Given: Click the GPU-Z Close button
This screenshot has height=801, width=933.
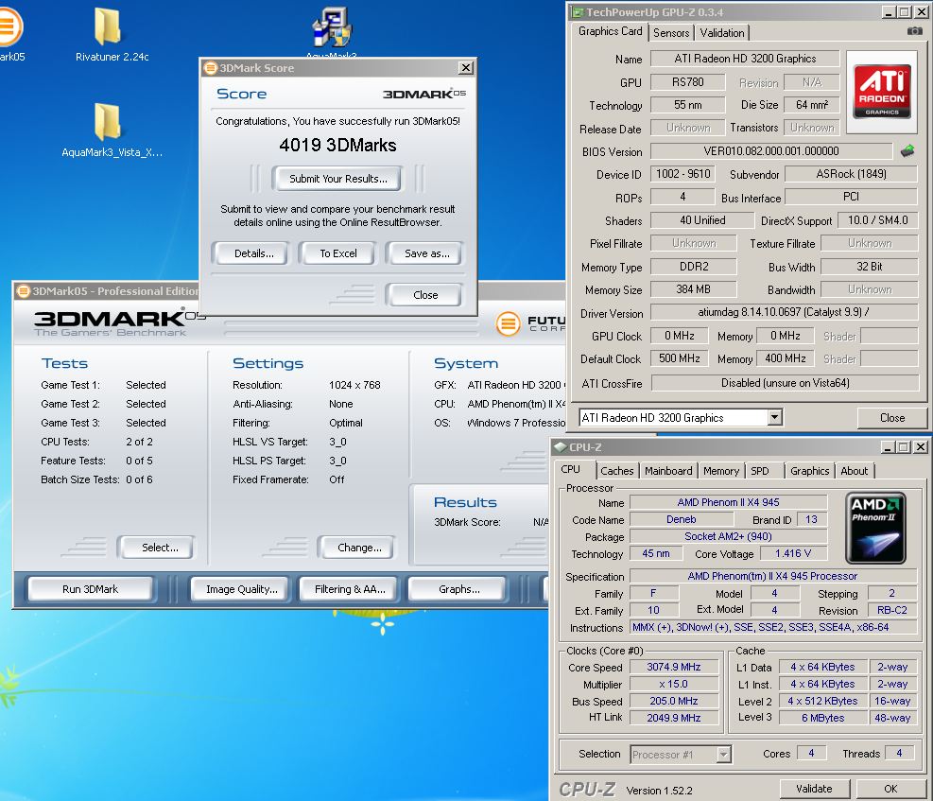Looking at the screenshot, I should click(892, 418).
